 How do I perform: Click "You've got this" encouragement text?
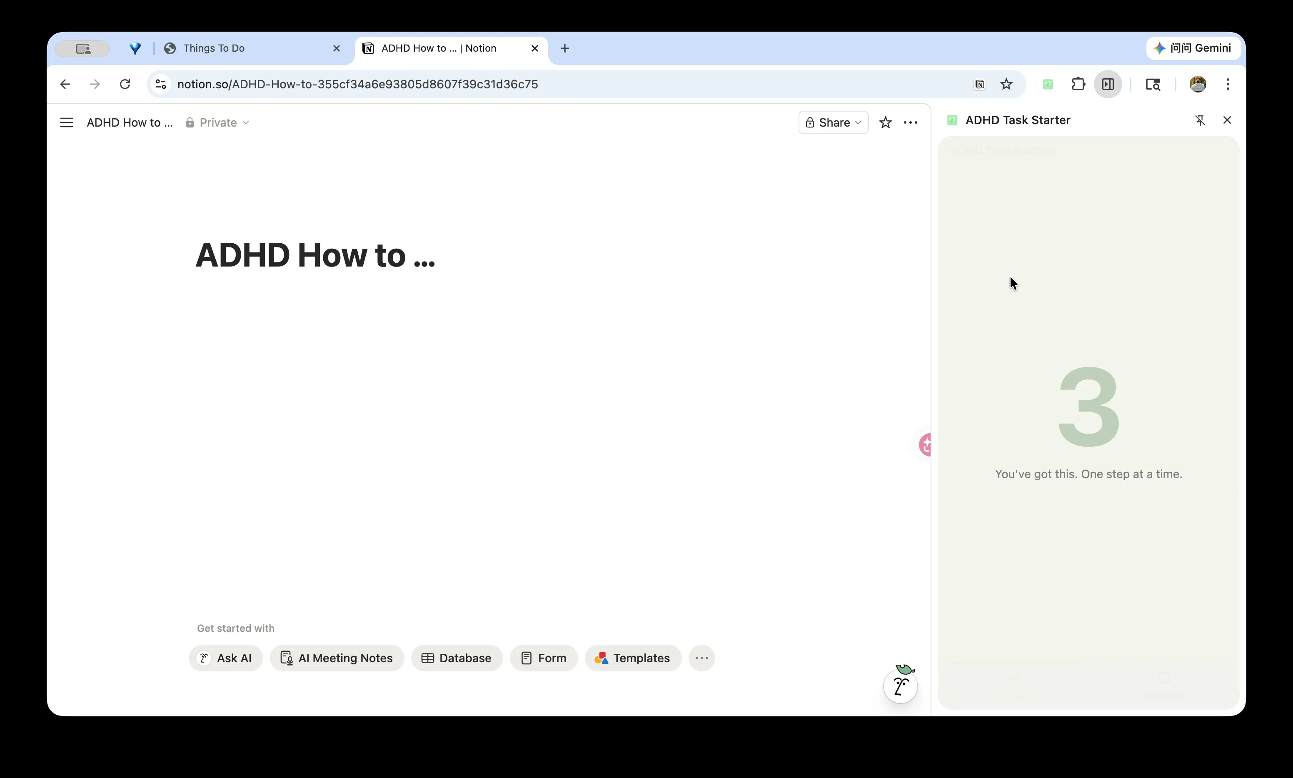click(1088, 474)
